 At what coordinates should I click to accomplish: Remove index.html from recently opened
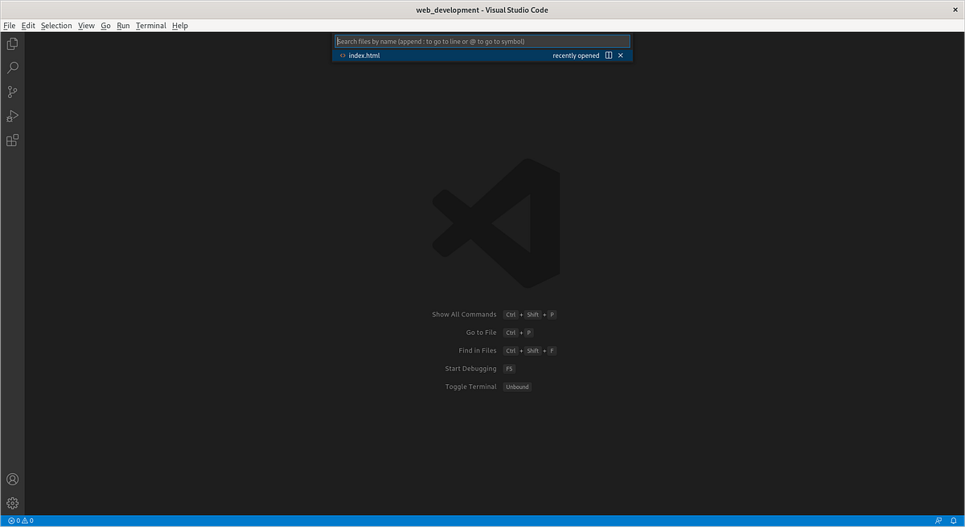pyautogui.click(x=620, y=55)
